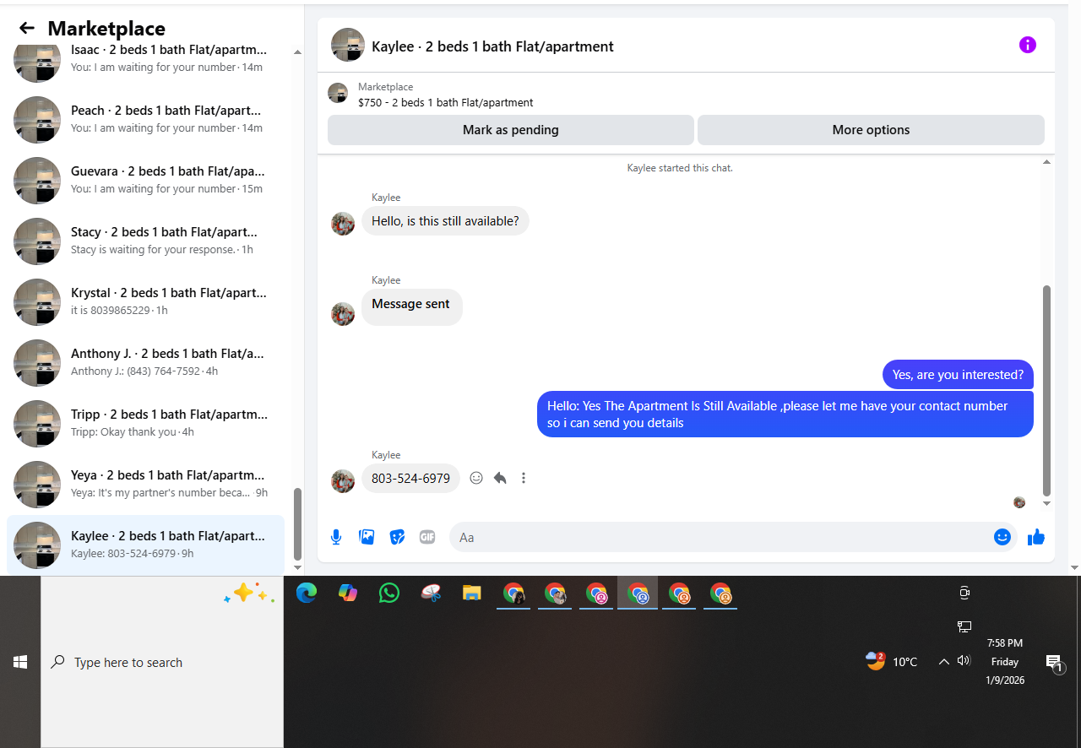Open the More options menu

(871, 130)
